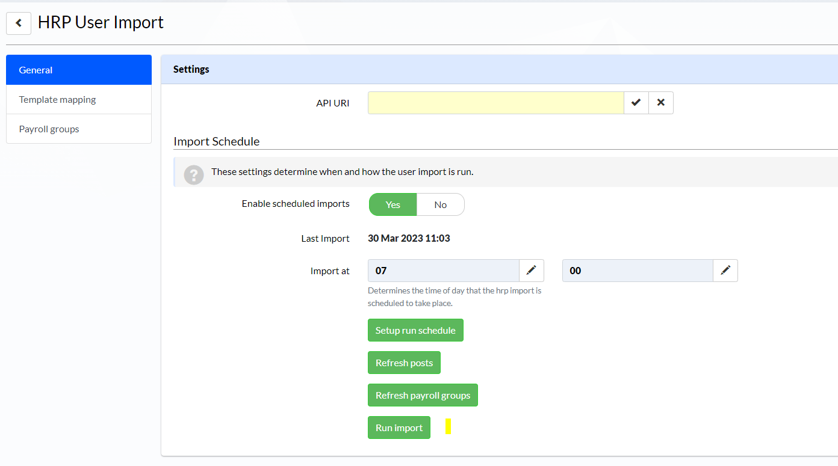Click the Refresh posts button
The height and width of the screenshot is (466, 838).
tap(404, 363)
